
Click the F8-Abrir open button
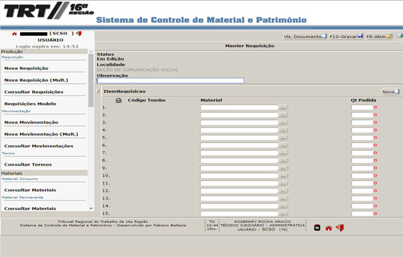point(379,36)
